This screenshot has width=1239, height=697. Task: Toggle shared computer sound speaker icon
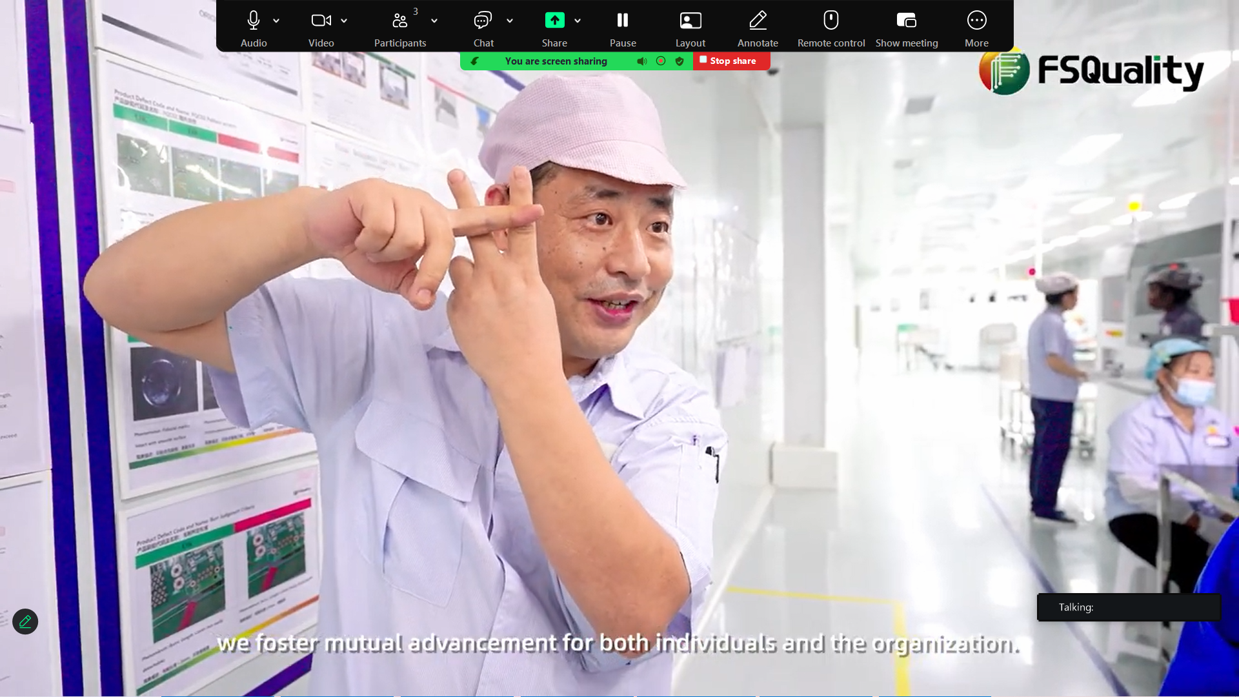point(641,61)
